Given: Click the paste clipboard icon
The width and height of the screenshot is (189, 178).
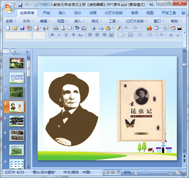Looking at the screenshot, I should tap(108, 28).
